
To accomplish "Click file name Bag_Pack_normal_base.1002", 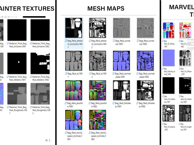I will (147, 75).
